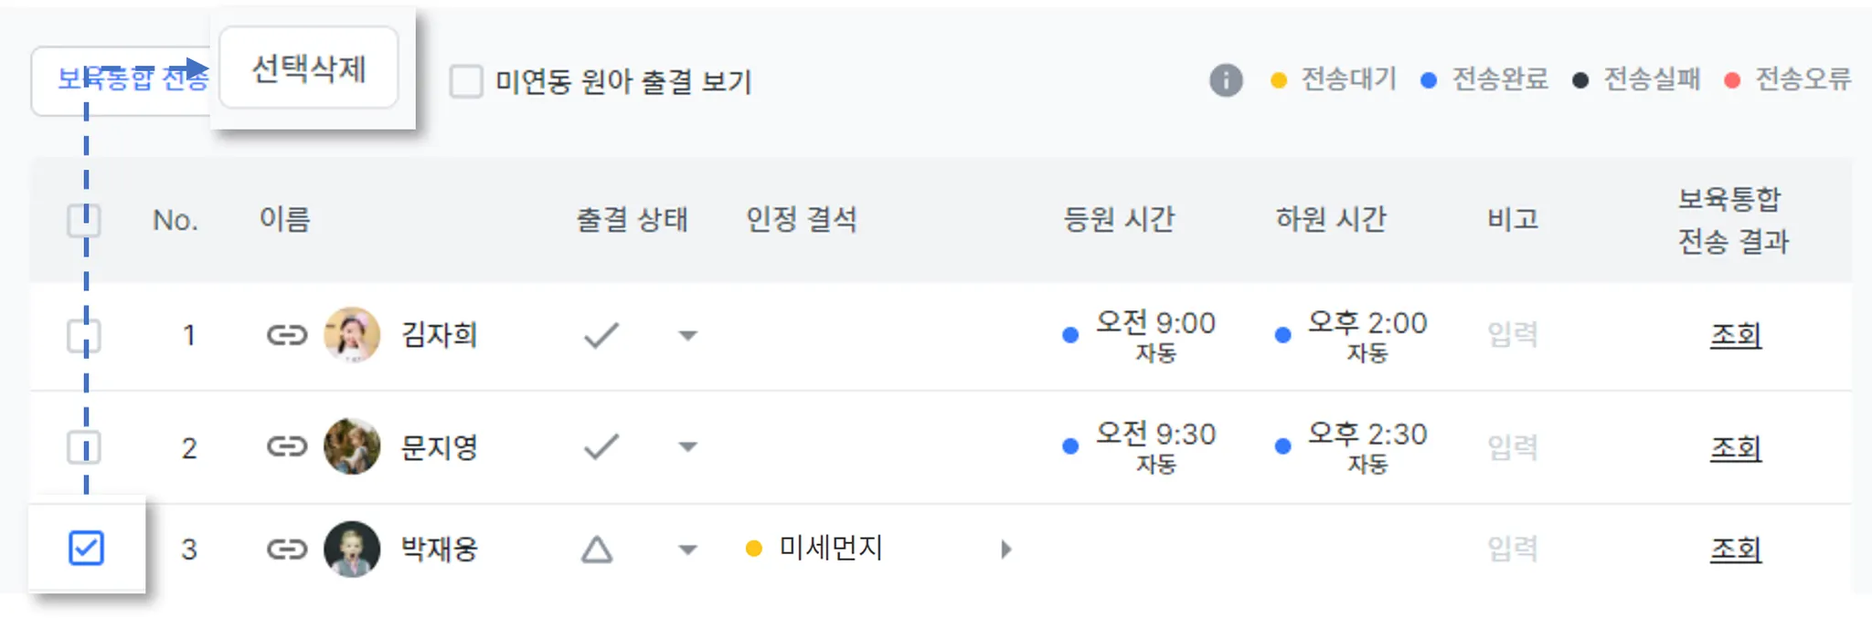
Task: Click the 비고 입력 field for 문지영
Action: 1513,446
